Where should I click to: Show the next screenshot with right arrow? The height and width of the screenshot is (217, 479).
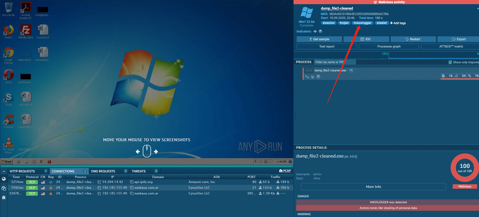point(156,152)
